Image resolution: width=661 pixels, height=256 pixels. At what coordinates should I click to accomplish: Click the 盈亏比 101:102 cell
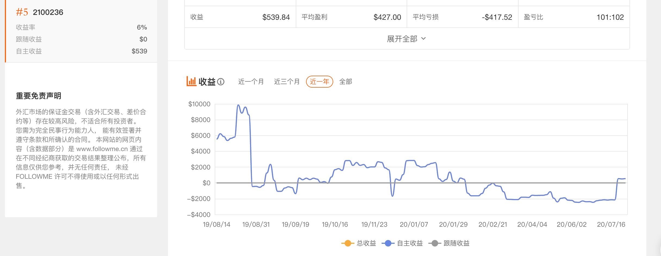click(x=574, y=17)
